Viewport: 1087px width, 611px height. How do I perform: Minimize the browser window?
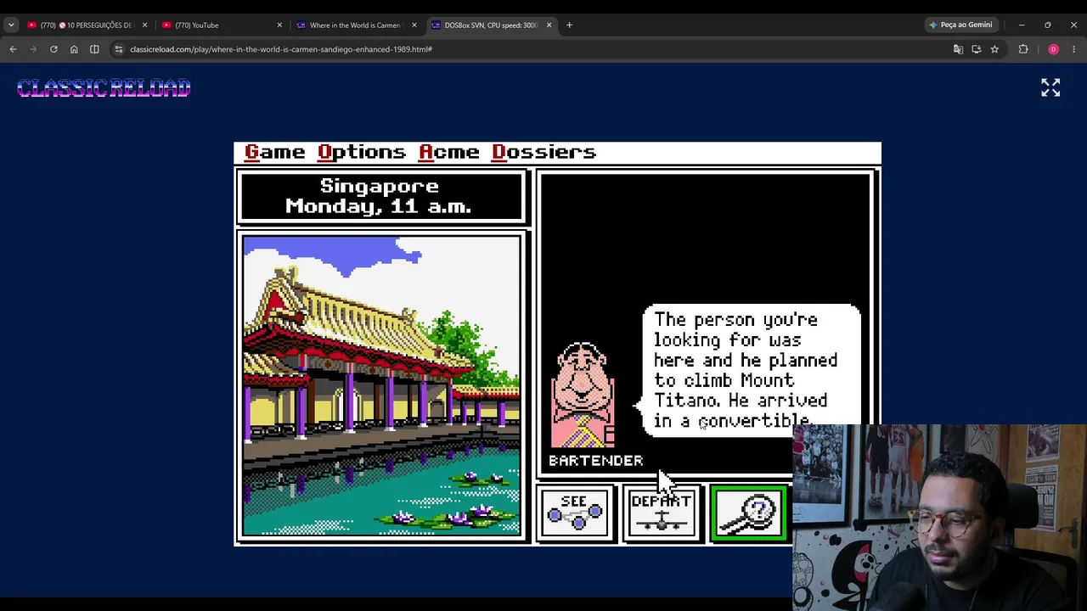(x=1022, y=25)
